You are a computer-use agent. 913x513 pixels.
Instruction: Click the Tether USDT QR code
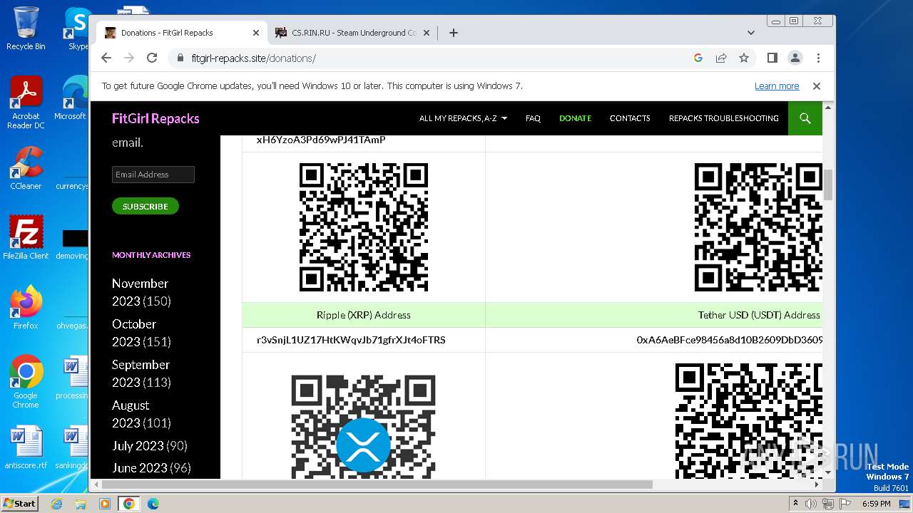pyautogui.click(x=748, y=421)
